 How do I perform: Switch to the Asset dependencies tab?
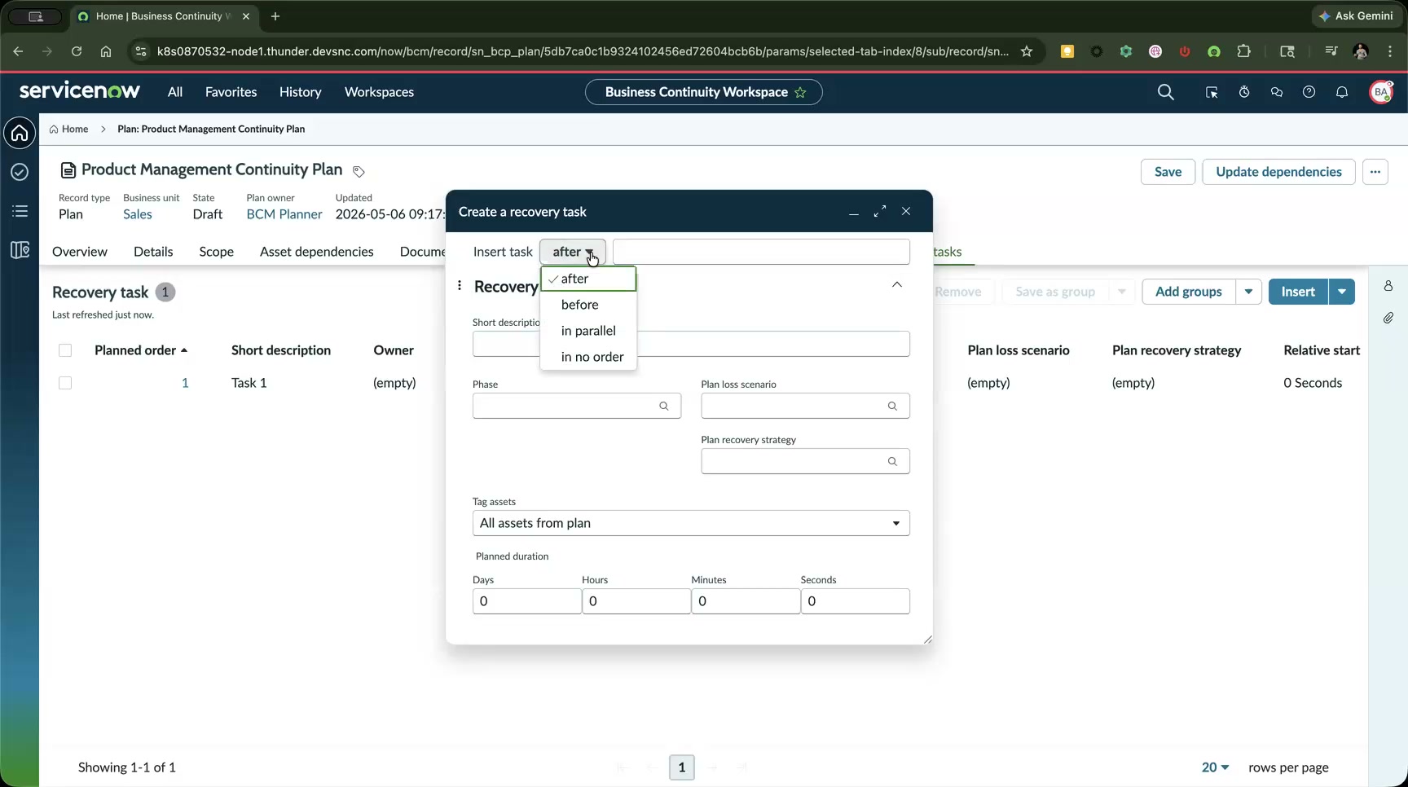pyautogui.click(x=317, y=252)
